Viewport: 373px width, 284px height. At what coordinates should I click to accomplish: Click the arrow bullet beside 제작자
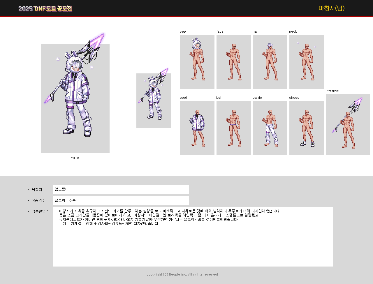tap(29, 190)
